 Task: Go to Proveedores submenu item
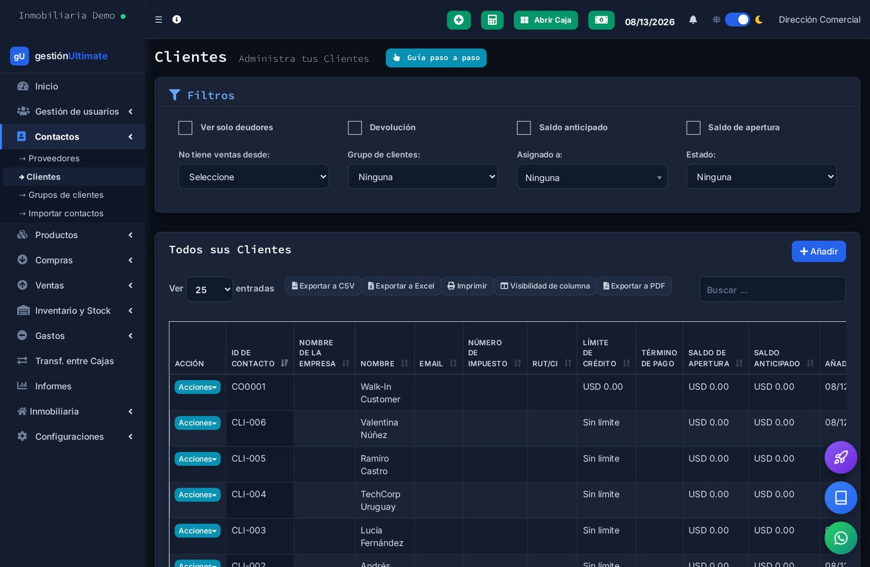[54, 158]
